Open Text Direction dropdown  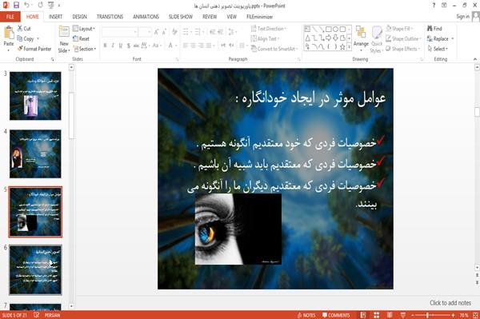tap(269, 29)
